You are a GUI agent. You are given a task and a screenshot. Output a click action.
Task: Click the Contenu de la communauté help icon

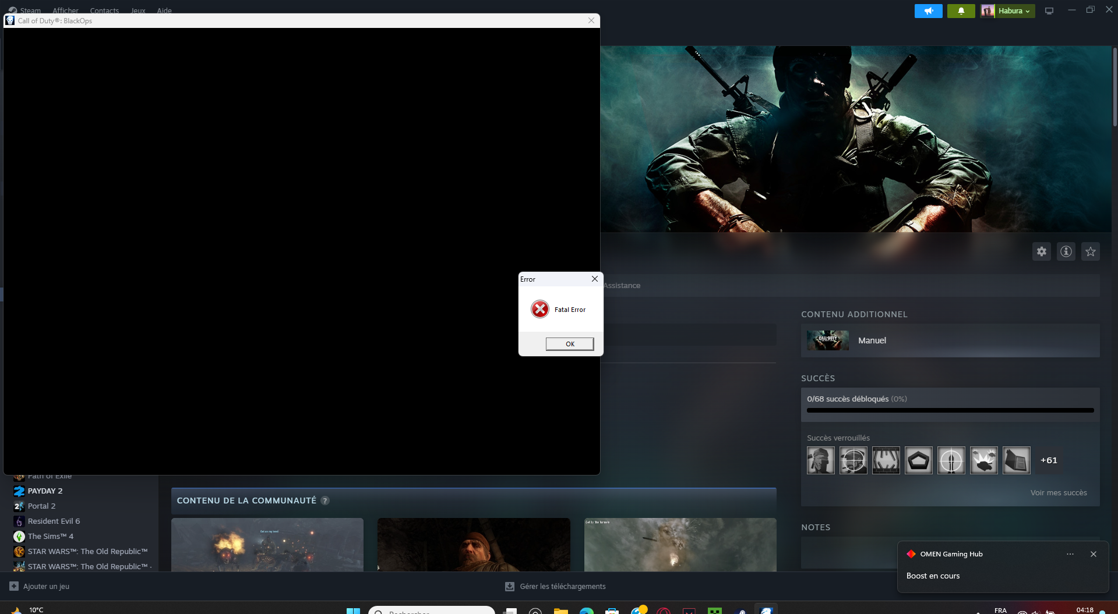tap(325, 501)
